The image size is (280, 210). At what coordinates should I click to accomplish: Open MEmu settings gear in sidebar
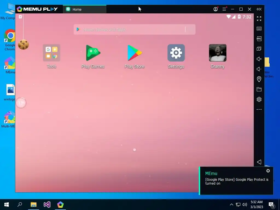[x=259, y=99]
